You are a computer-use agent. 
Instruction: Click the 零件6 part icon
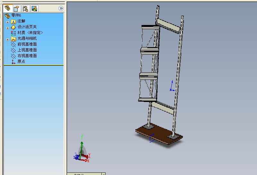[7, 16]
